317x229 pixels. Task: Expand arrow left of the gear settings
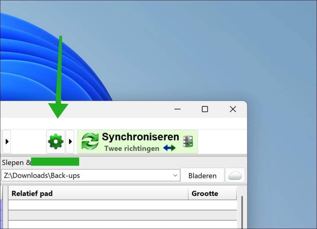point(7,142)
